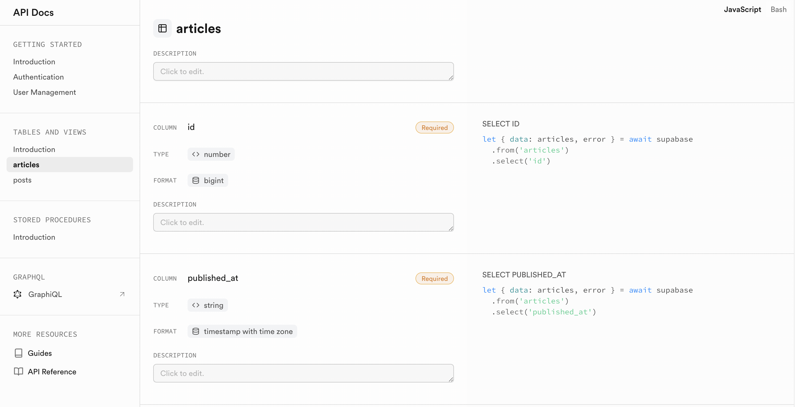Click the Guides book icon

pyautogui.click(x=19, y=353)
